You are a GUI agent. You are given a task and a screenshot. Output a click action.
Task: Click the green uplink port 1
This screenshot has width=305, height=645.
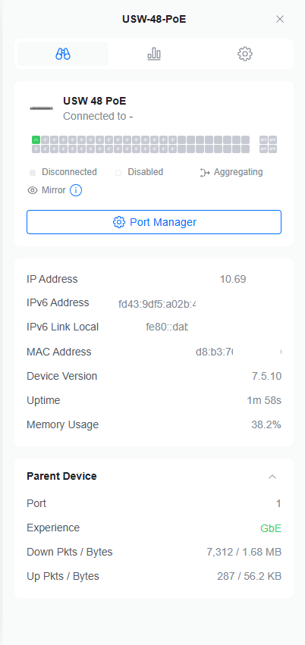36,140
